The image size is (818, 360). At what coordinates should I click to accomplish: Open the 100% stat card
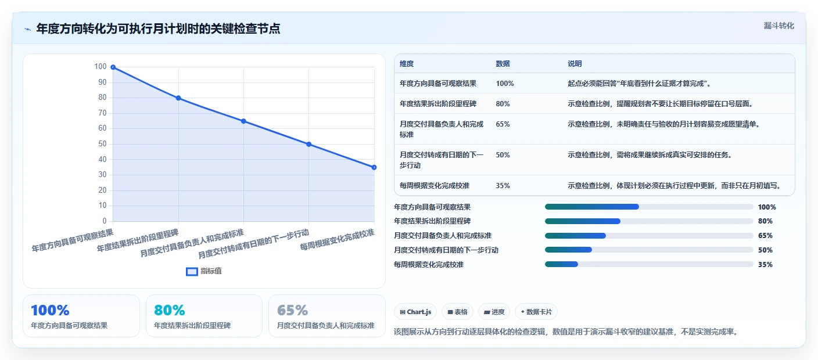[x=81, y=316]
